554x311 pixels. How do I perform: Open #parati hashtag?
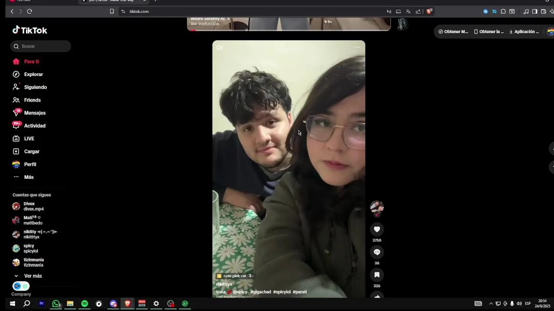[300, 292]
